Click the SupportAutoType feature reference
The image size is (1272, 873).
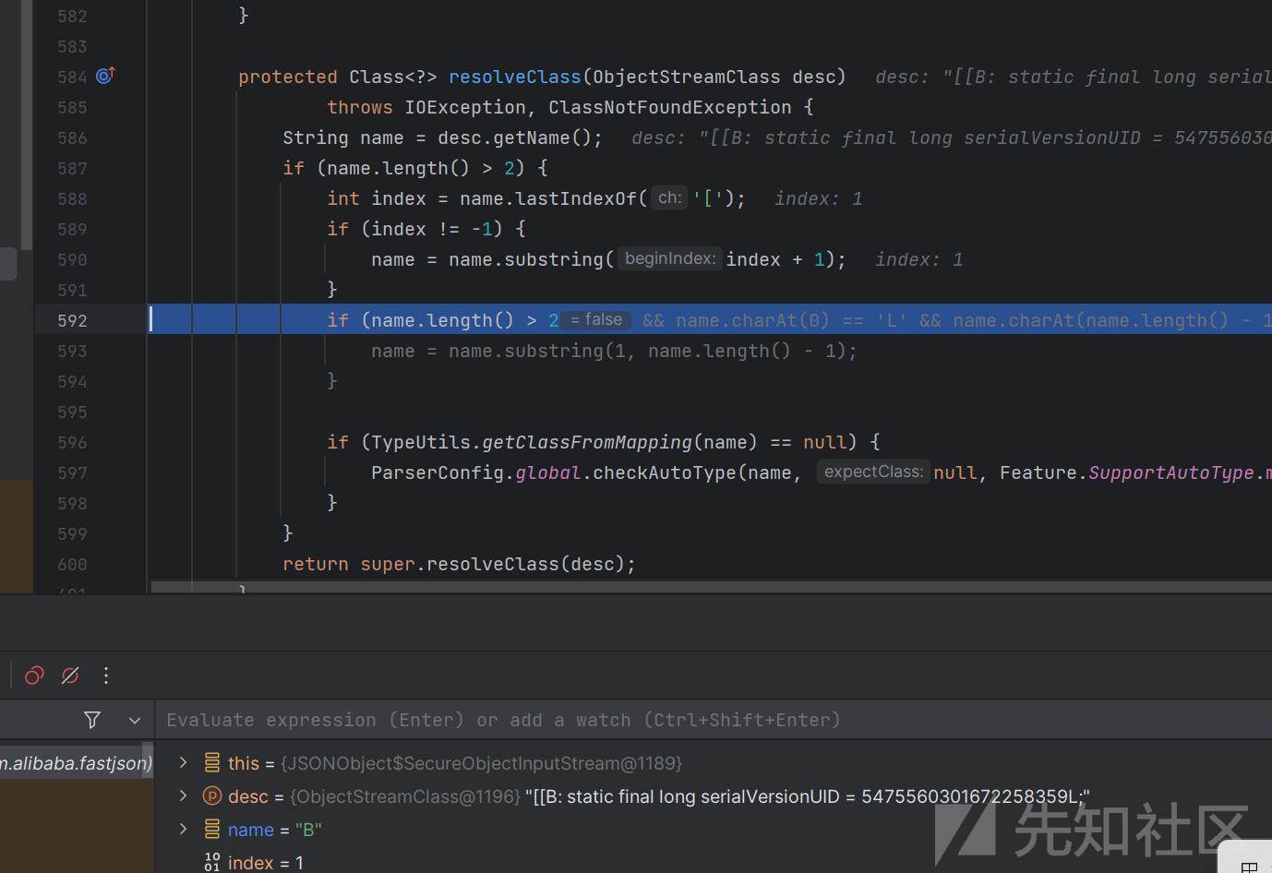[1170, 472]
